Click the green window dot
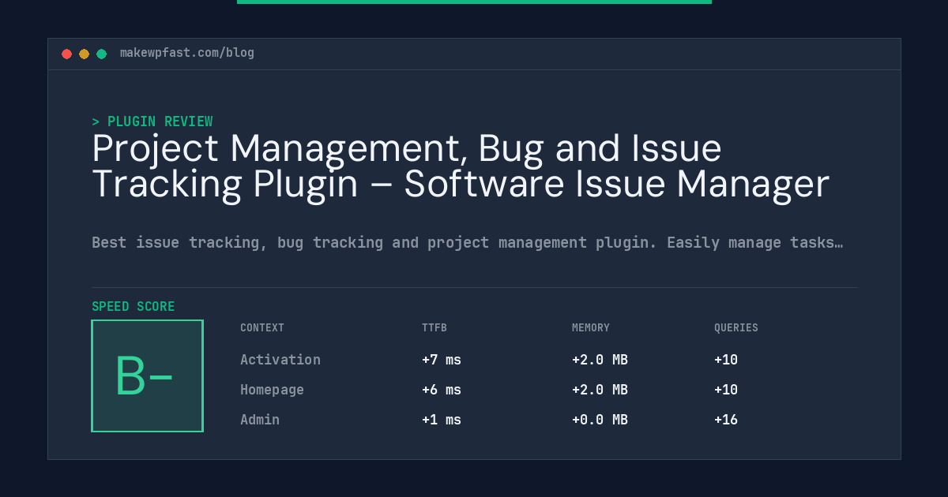 (x=101, y=54)
